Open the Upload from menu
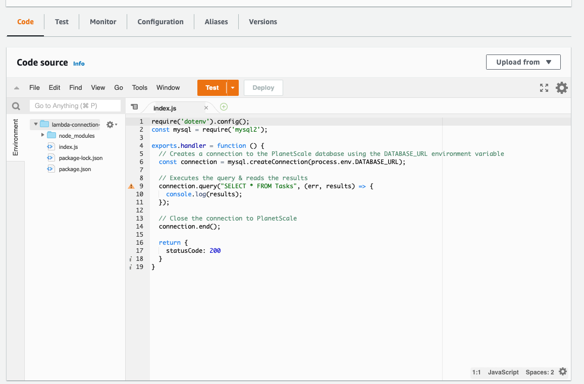Image resolution: width=584 pixels, height=384 pixels. point(523,62)
